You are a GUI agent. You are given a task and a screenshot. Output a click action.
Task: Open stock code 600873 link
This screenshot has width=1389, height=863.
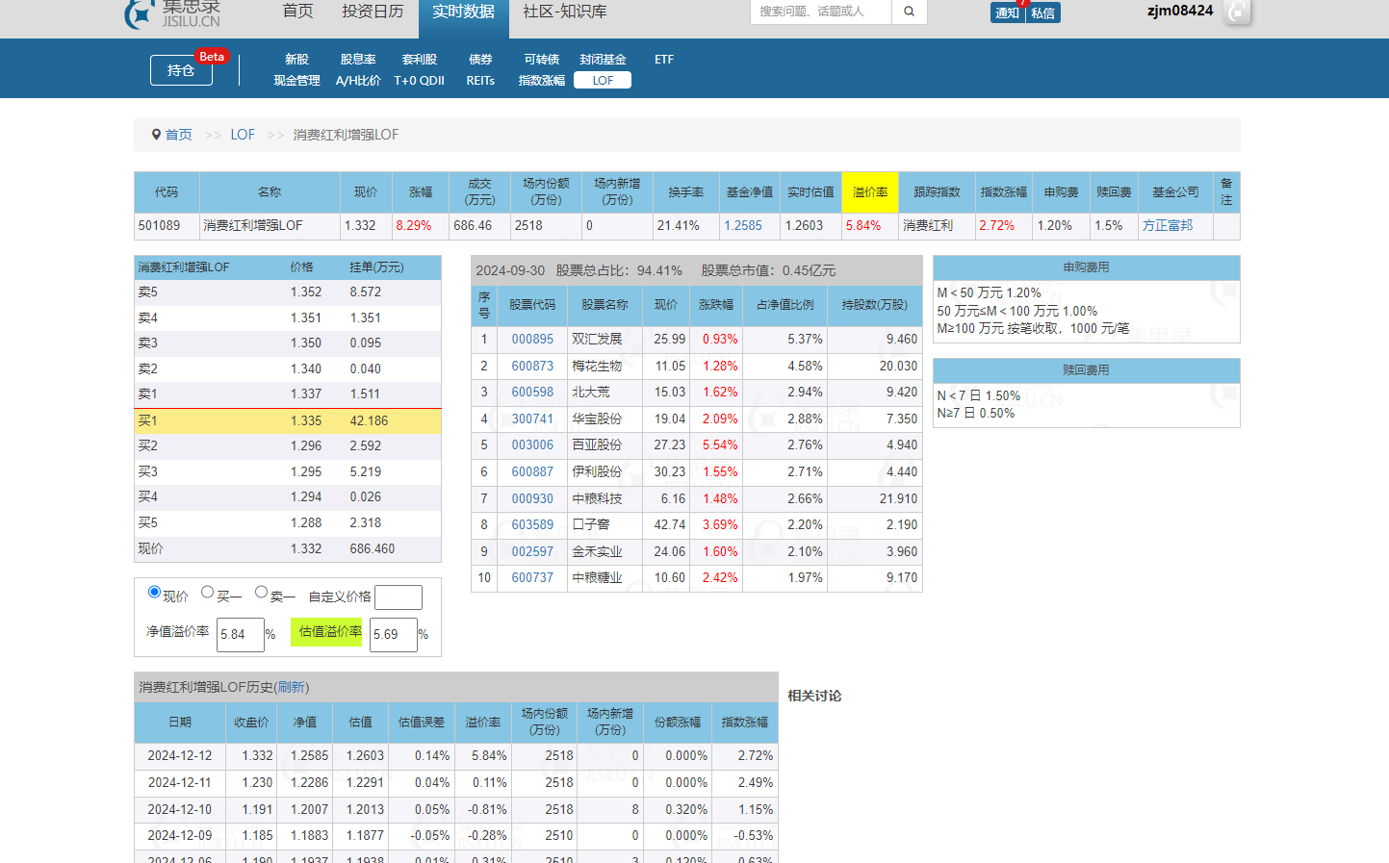coord(532,366)
